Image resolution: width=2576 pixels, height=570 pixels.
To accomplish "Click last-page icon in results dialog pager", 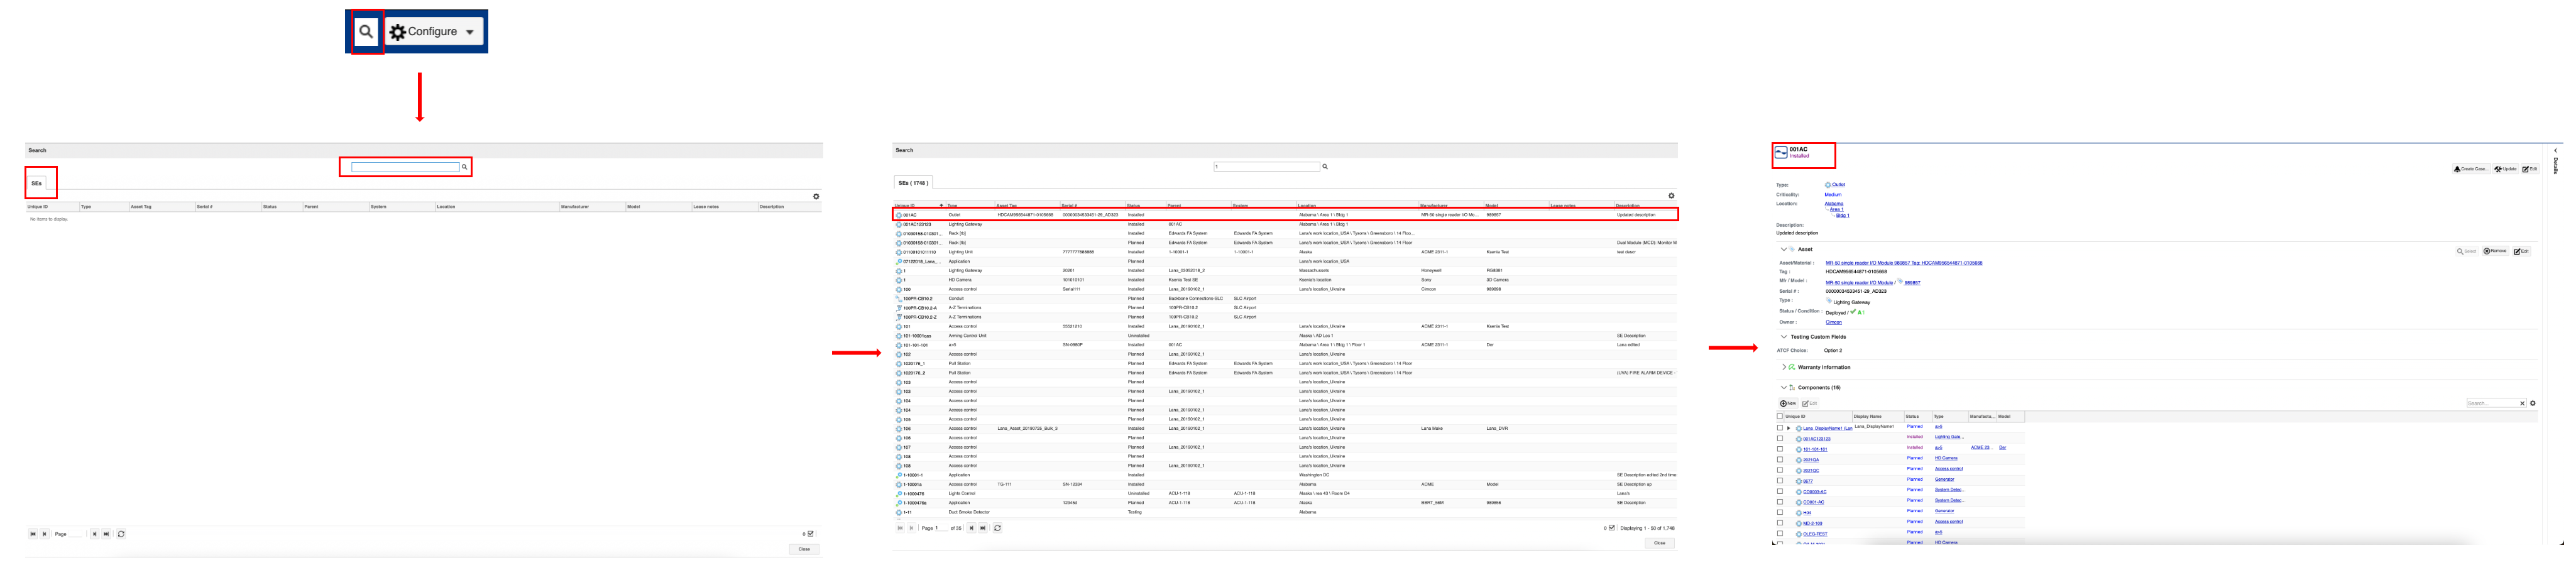I will click(983, 528).
